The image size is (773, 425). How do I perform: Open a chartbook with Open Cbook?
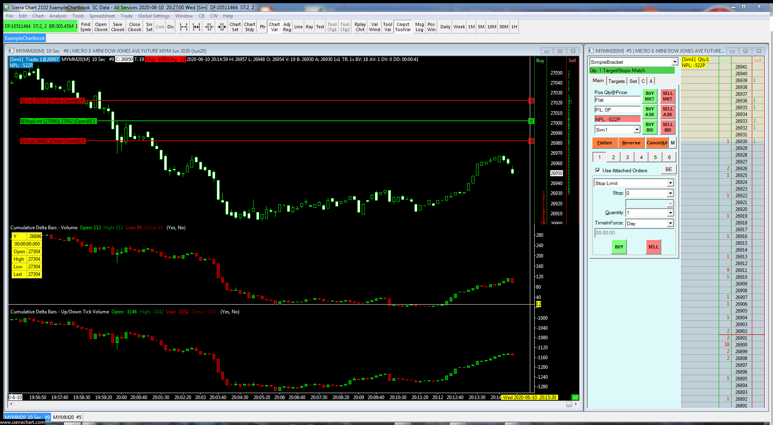click(101, 27)
